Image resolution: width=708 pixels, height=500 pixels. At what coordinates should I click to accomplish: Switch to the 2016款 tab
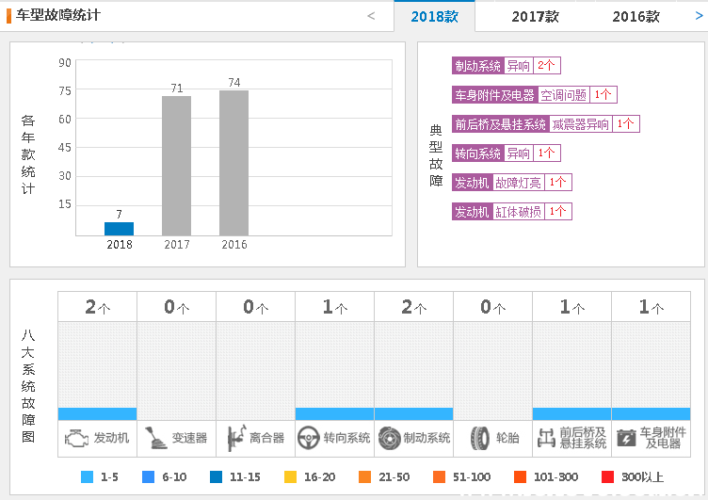[x=636, y=17]
